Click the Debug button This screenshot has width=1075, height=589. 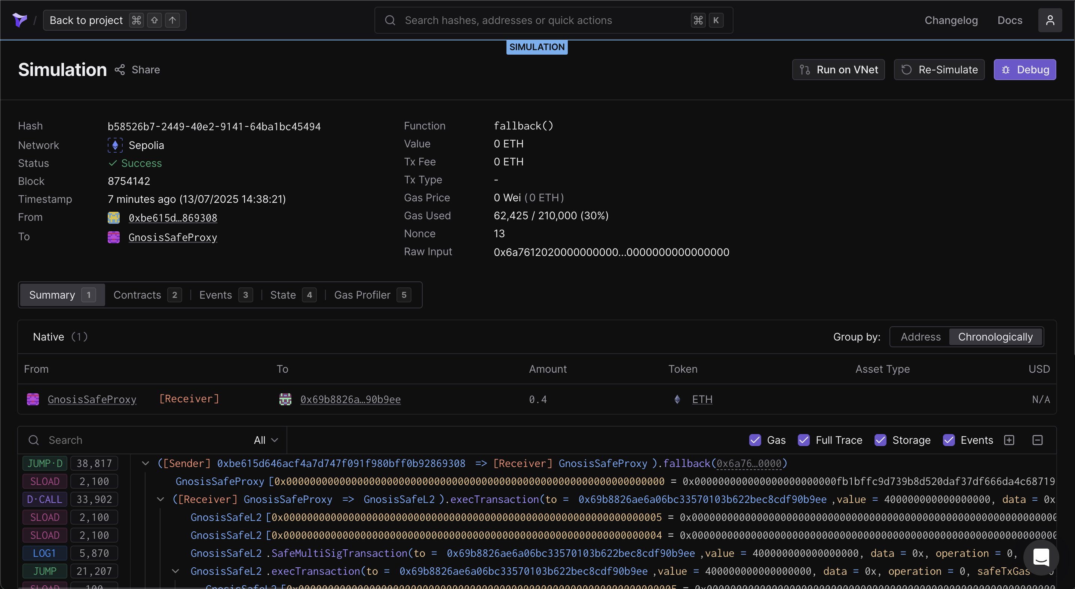(1025, 70)
